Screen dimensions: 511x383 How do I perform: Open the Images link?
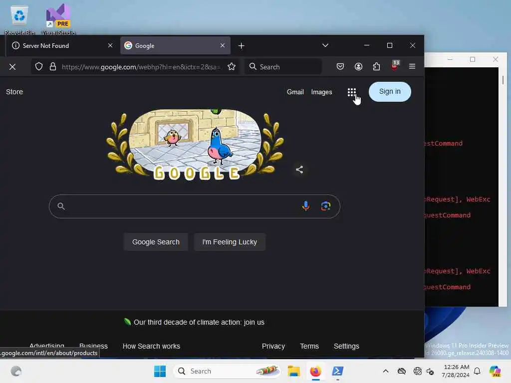tap(322, 92)
